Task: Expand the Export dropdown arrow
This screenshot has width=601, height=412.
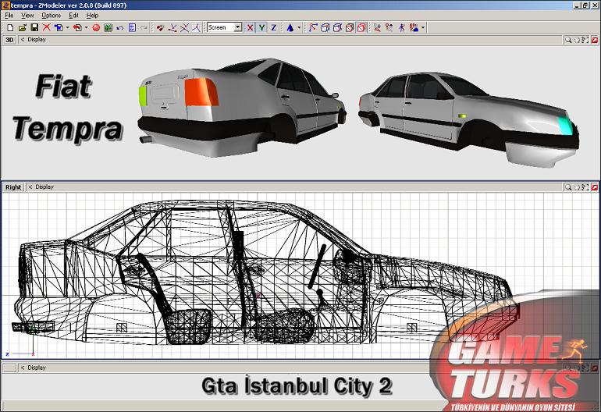Action: [x=86, y=27]
